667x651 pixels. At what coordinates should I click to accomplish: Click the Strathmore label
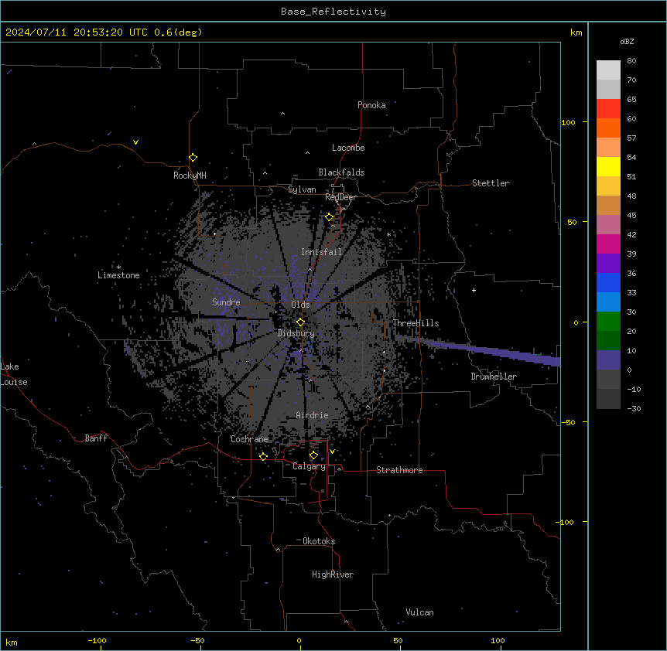pyautogui.click(x=399, y=470)
